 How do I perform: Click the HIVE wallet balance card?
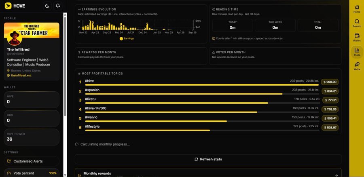point(32,99)
